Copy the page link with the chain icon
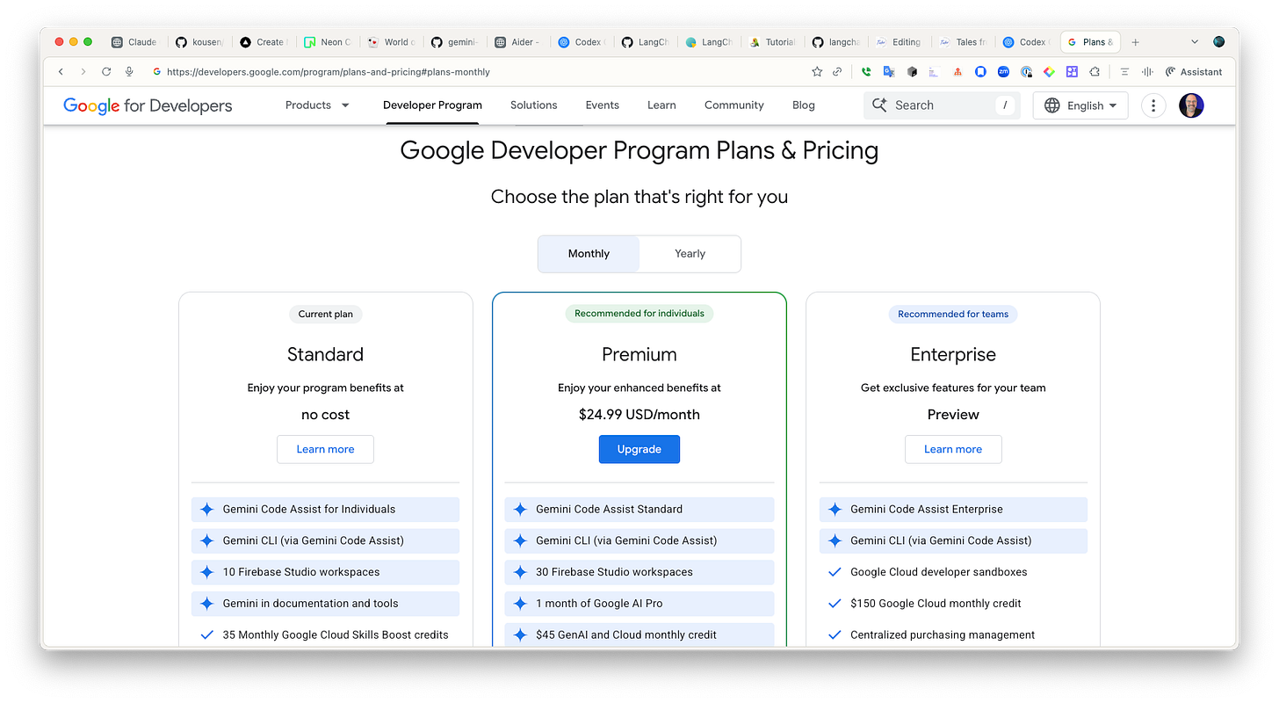Image resolution: width=1279 pixels, height=703 pixels. 838,72
